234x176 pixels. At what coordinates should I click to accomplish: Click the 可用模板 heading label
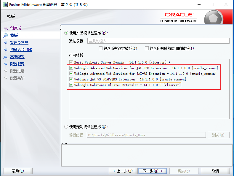coord(76,55)
